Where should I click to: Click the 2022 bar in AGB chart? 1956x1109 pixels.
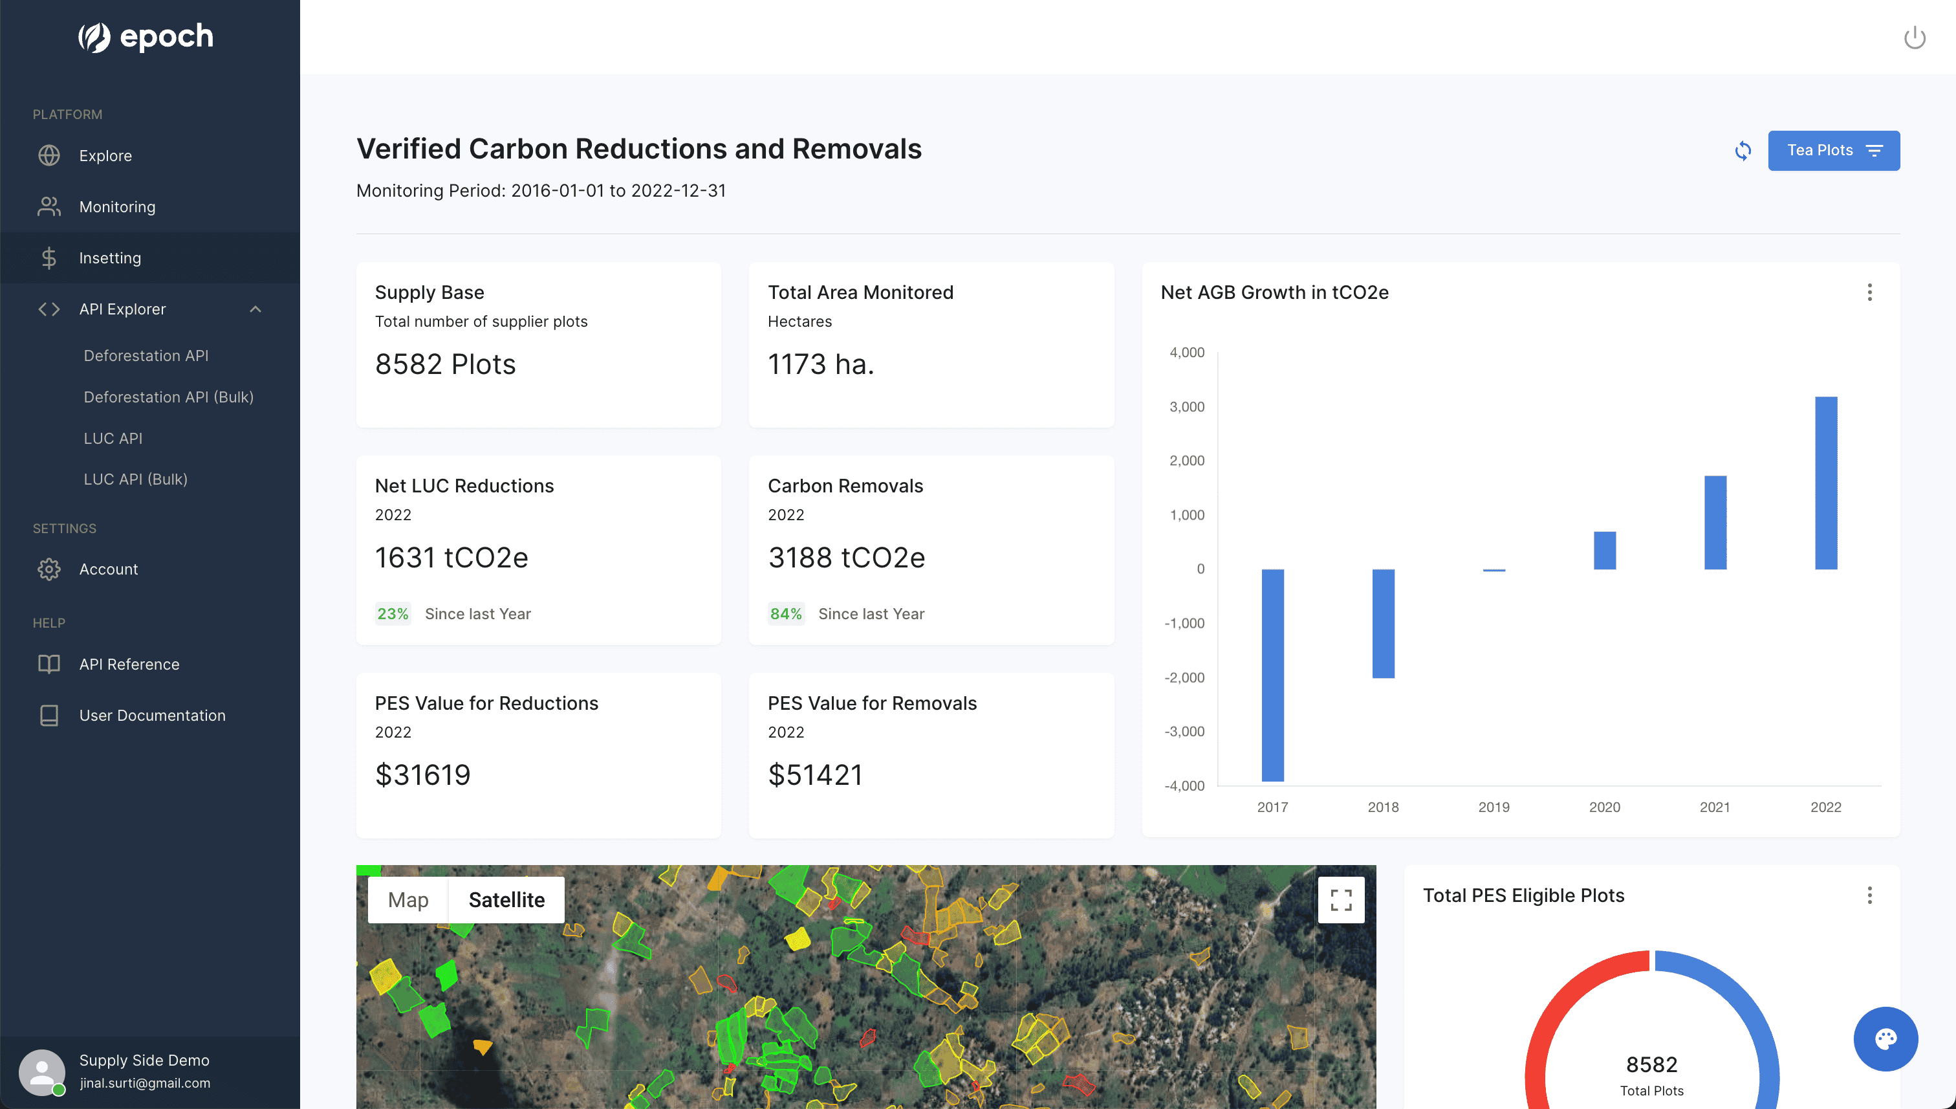pyautogui.click(x=1825, y=483)
